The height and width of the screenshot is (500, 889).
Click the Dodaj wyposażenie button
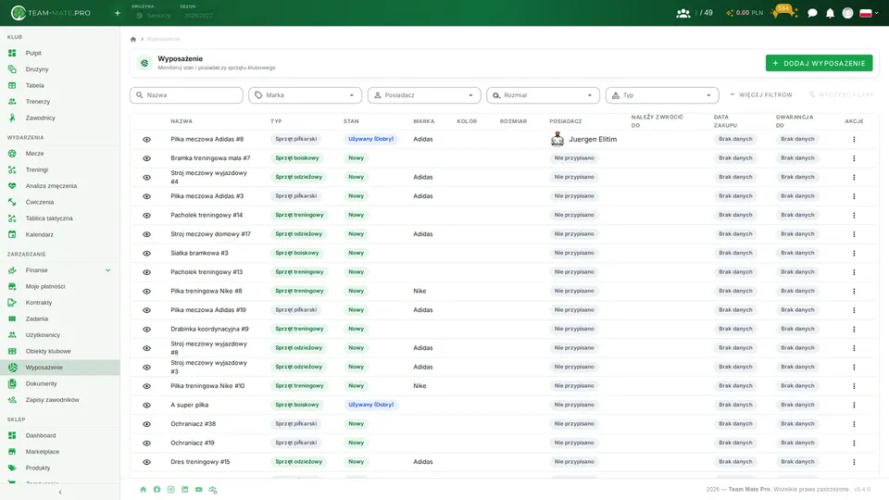819,63
